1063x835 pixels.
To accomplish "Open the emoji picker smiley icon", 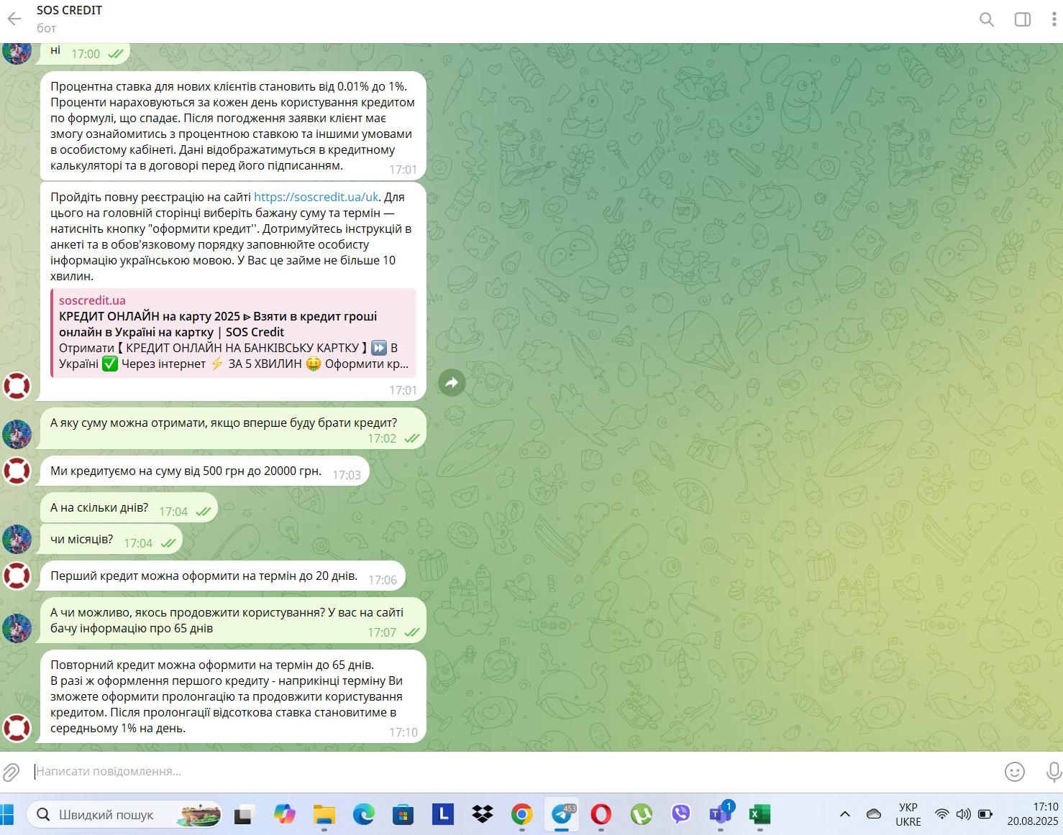I will point(1014,772).
